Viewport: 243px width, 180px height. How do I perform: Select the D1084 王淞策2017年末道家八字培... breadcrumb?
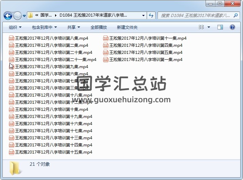coord(93,15)
